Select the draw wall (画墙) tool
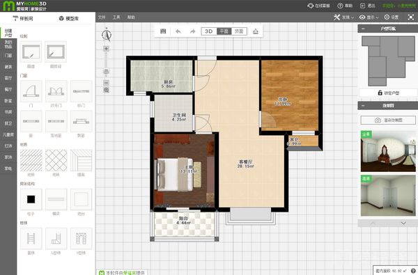Viewport: 418px width, 275px height. click(31, 52)
